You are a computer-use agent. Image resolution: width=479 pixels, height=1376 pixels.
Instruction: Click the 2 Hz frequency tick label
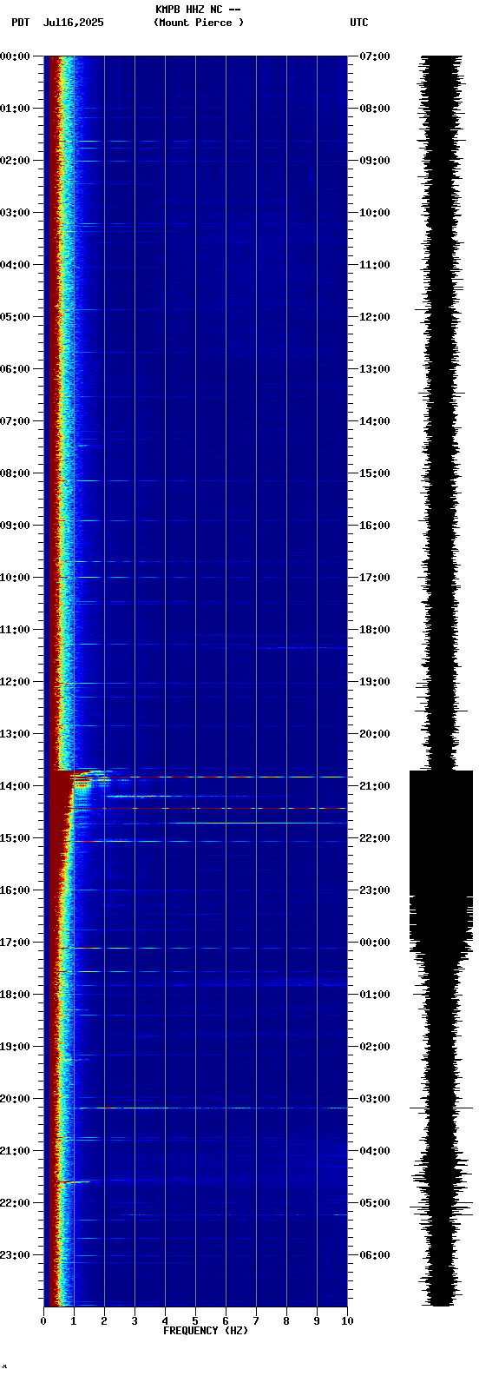pos(104,1321)
